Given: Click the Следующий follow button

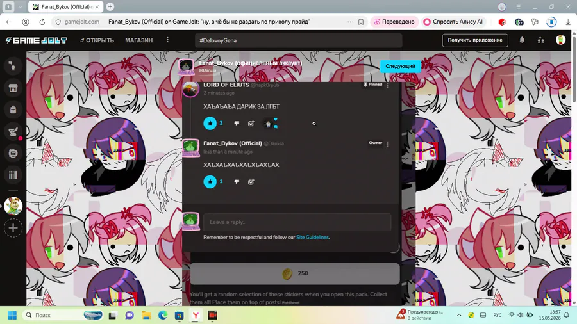Looking at the screenshot, I should [x=400, y=66].
